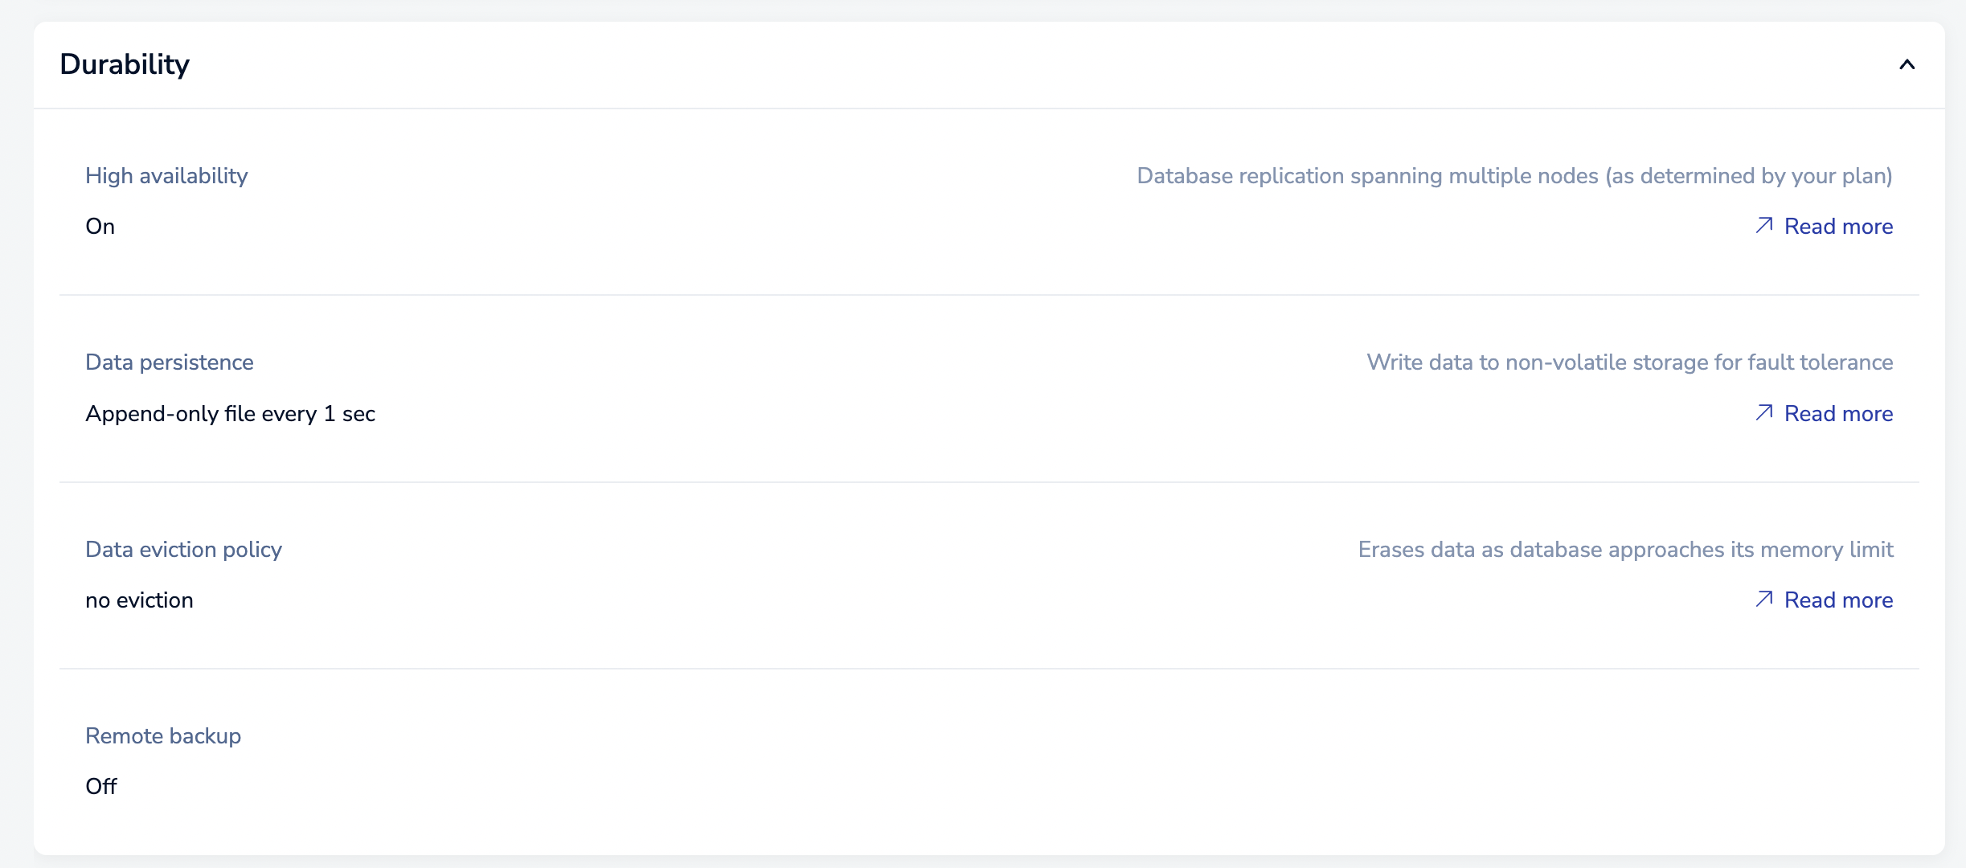Image resolution: width=1966 pixels, height=868 pixels.
Task: Toggle High availability setting currently On
Action: pos(100,226)
